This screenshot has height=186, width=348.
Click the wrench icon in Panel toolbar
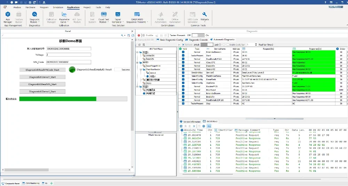(122, 35)
